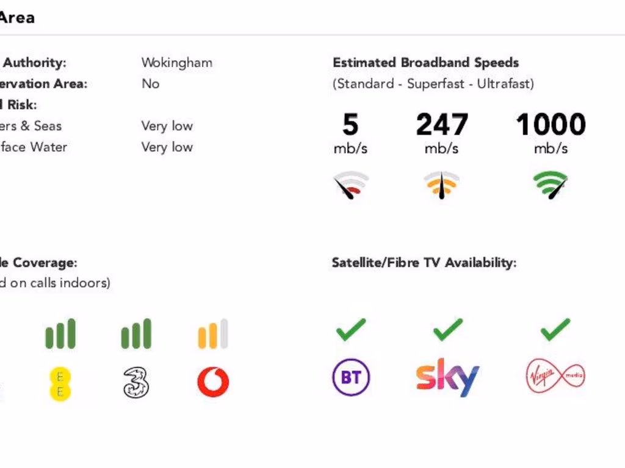The image size is (625, 468).
Task: Click the Vodafone logo icon
Action: point(213,383)
